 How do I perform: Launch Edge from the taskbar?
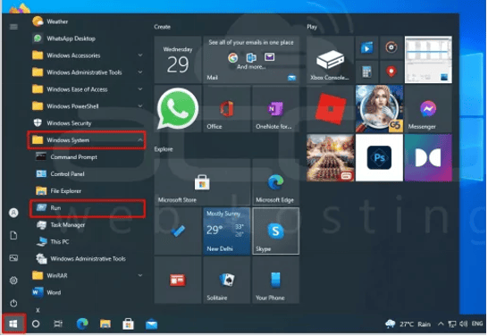pyautogui.click(x=82, y=324)
